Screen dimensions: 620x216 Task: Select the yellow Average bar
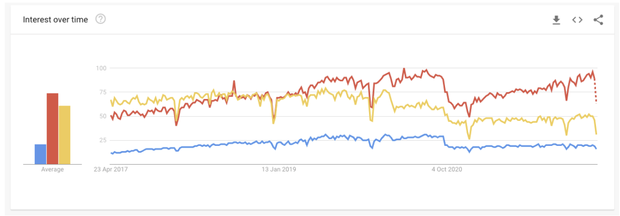coord(64,135)
